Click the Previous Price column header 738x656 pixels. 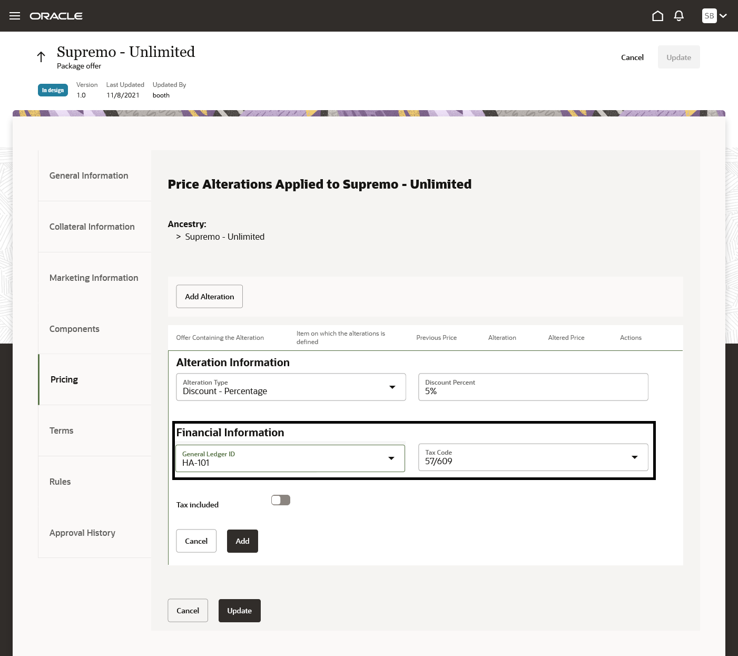(x=436, y=338)
